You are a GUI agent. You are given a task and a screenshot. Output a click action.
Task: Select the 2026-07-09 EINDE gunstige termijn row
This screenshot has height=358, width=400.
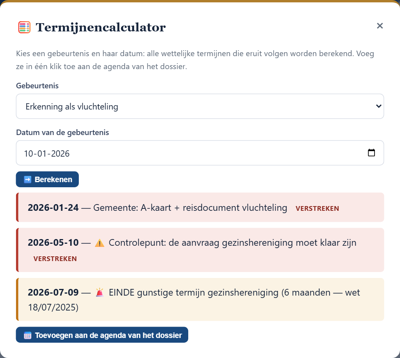click(x=200, y=299)
